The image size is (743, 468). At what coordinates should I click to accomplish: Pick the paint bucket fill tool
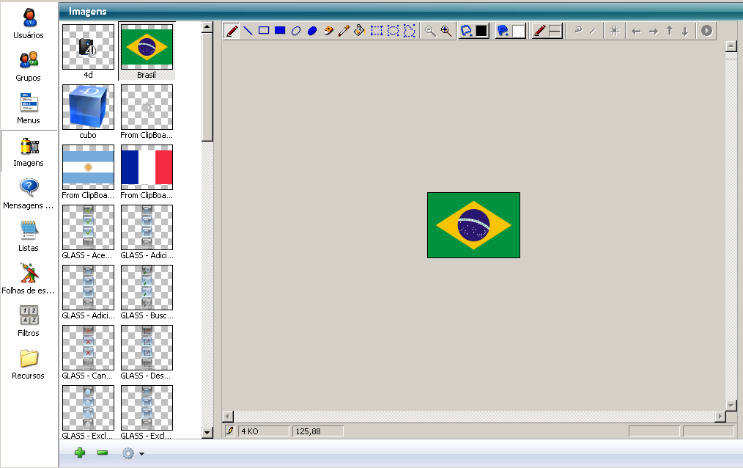pos(359,31)
